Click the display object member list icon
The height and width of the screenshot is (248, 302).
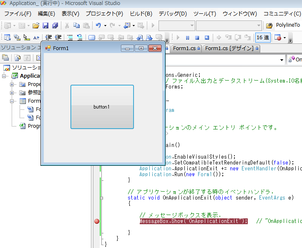[x=8, y=38]
